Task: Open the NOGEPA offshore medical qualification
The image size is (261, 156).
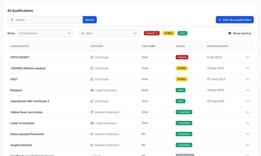Action: [28, 68]
